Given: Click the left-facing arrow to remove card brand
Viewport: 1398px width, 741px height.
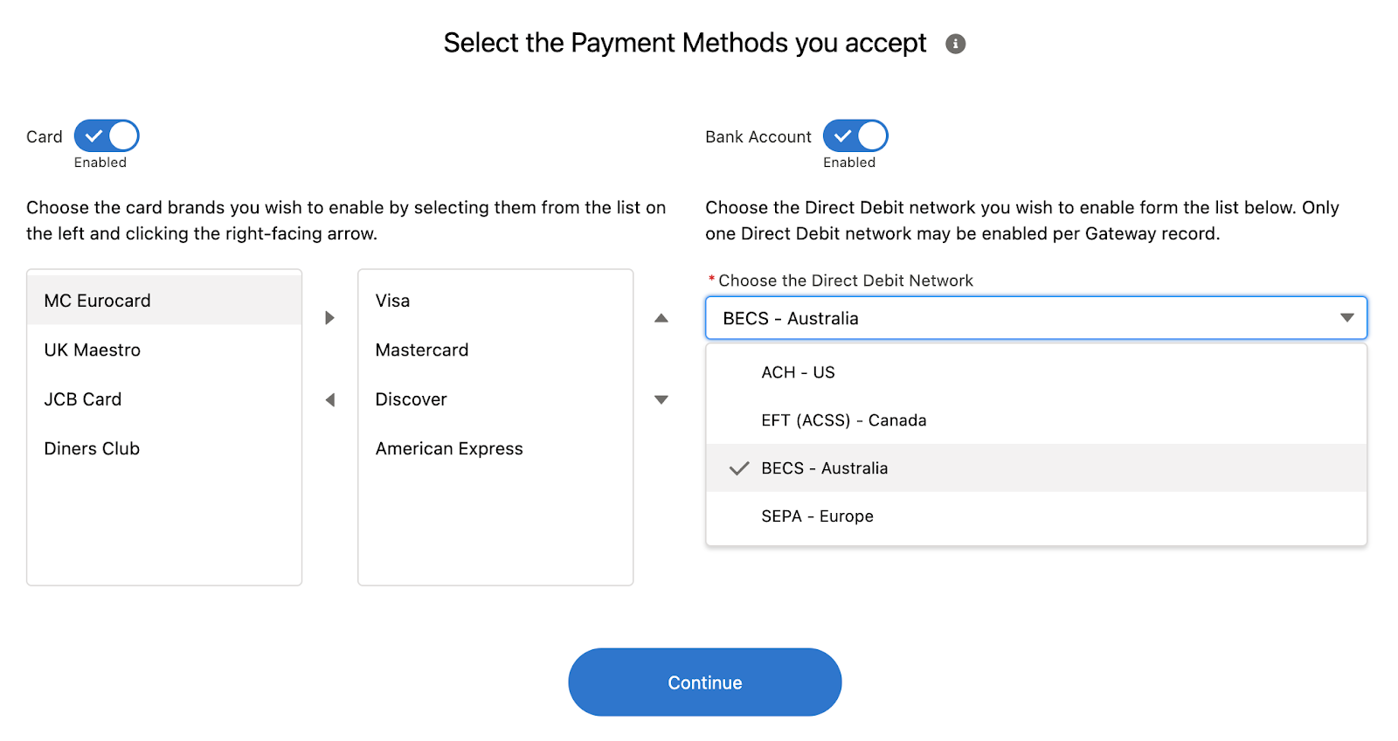Looking at the screenshot, I should 329,400.
